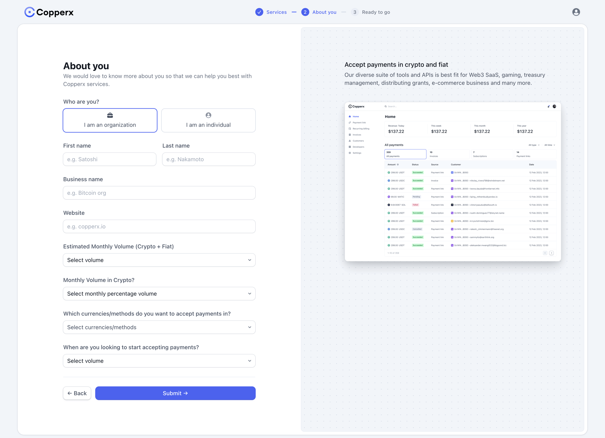605x438 pixels.
Task: Open Recurring billing from the sidebar
Action: tap(361, 129)
